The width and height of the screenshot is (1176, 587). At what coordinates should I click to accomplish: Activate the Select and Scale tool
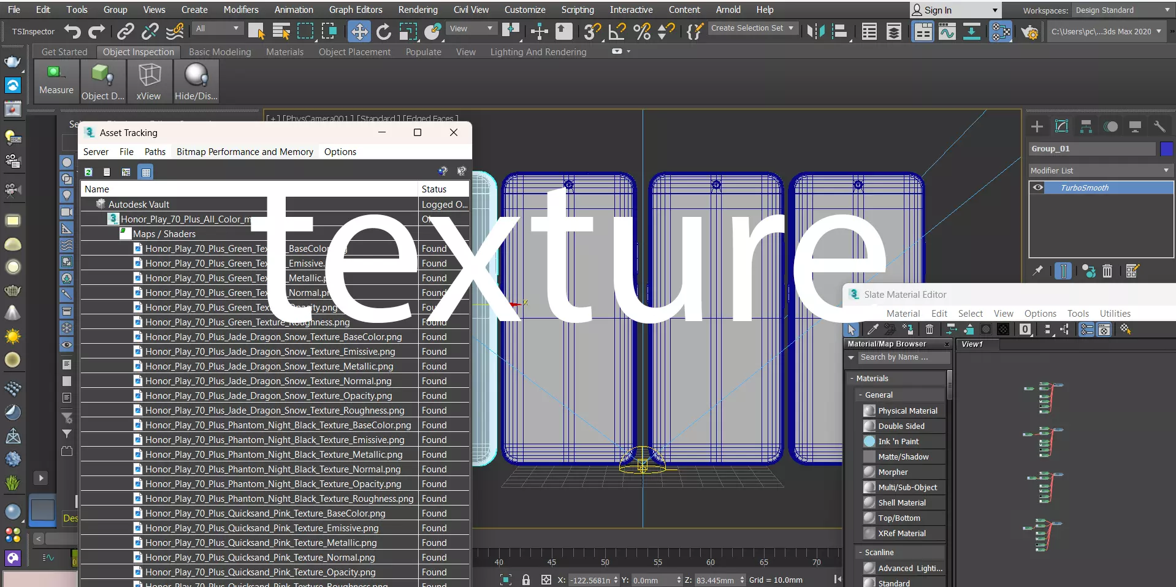click(x=408, y=31)
